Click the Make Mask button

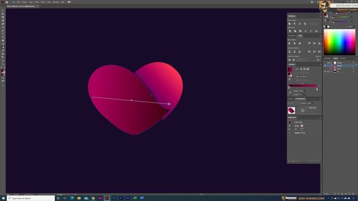(313, 108)
